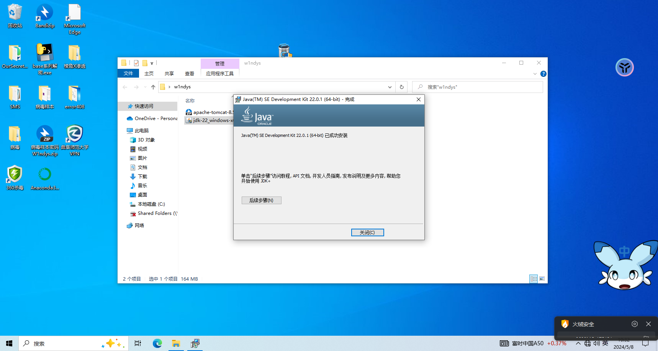Open the 文件 menu tab
Screen dimensions: 658x351
(x=128, y=73)
